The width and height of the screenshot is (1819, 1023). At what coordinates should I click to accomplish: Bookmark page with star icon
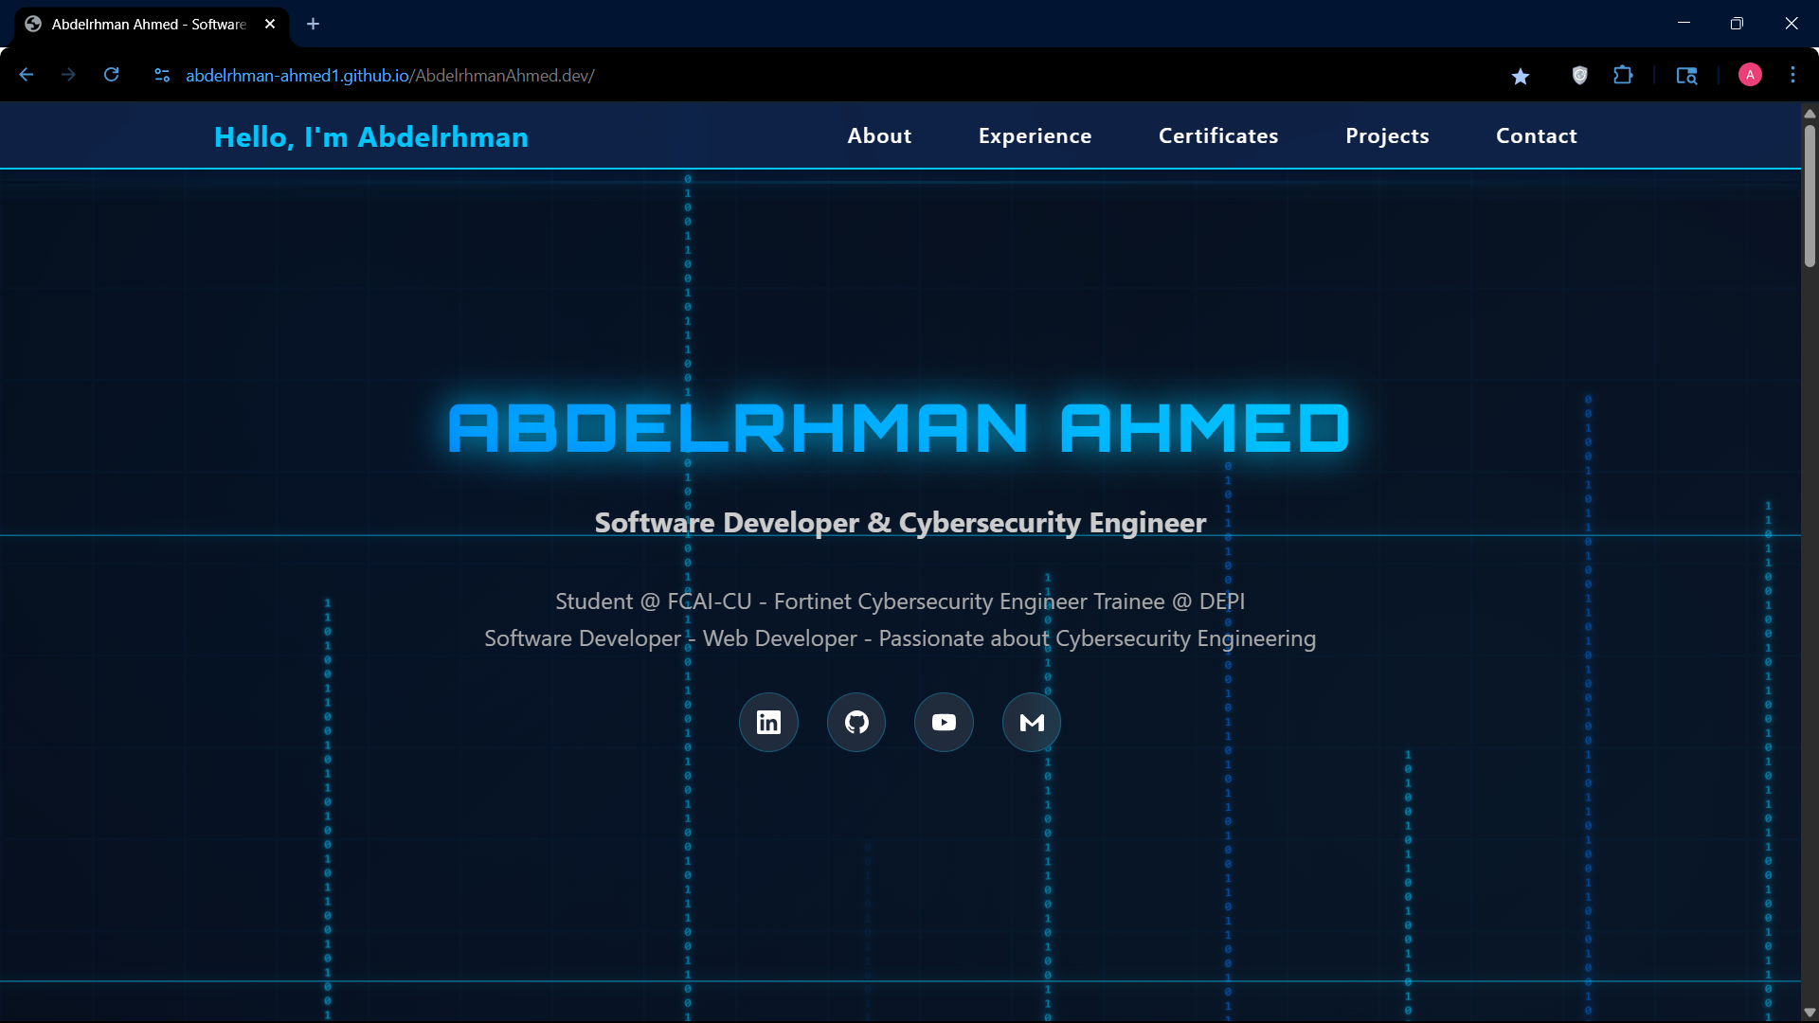[x=1521, y=76]
